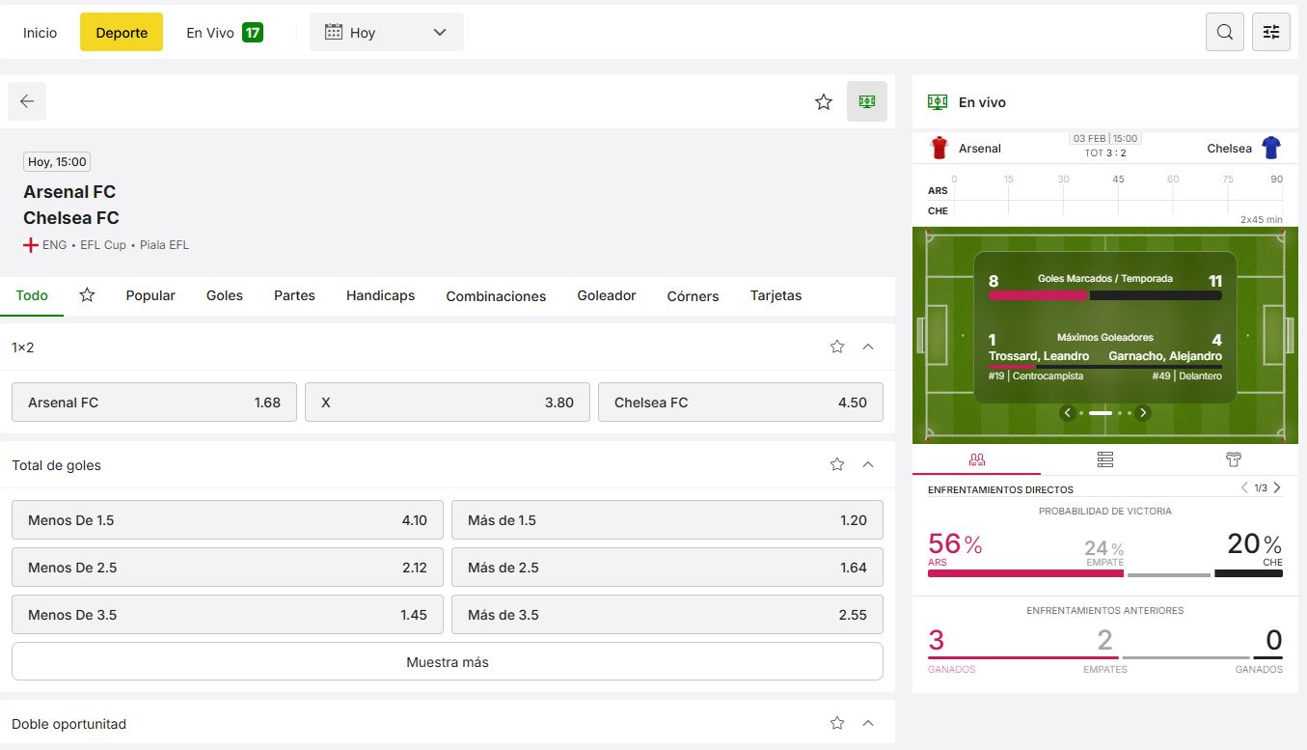Favorite the 1×2 market with its star
Screen dimensions: 1307x750
837,347
